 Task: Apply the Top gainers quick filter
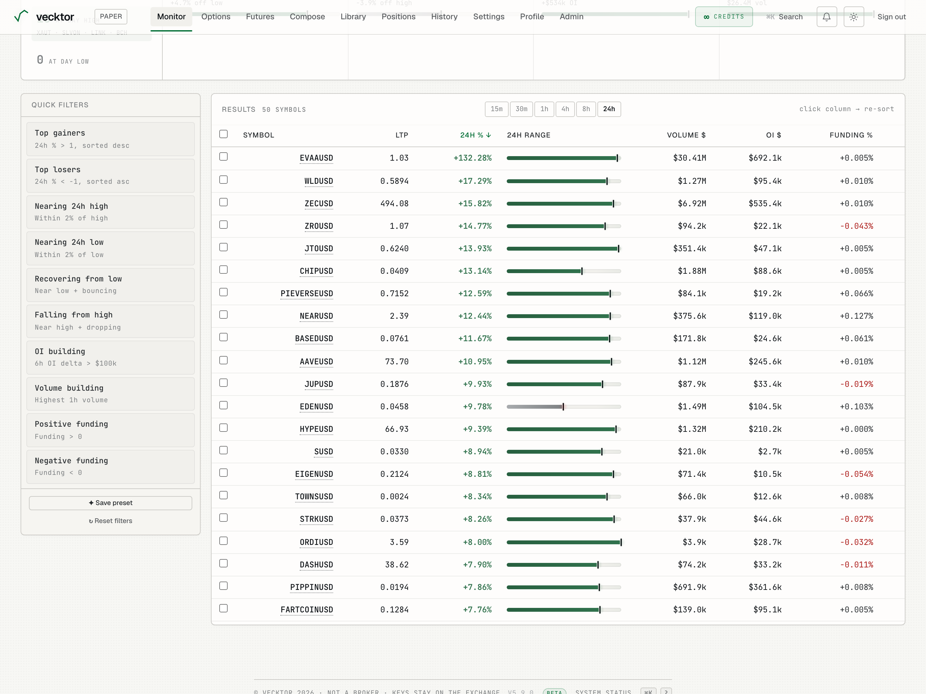coord(111,139)
